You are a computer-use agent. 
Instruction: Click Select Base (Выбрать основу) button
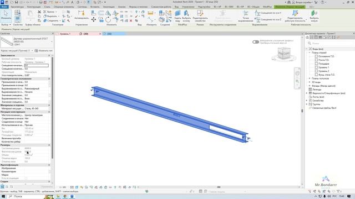(186, 16)
